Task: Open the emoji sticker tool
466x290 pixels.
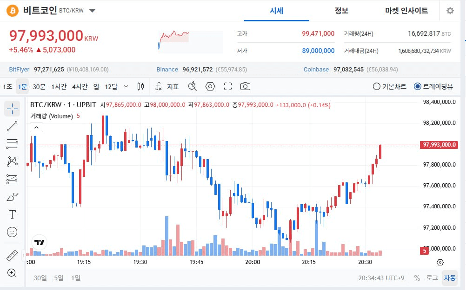Action: pyautogui.click(x=12, y=232)
